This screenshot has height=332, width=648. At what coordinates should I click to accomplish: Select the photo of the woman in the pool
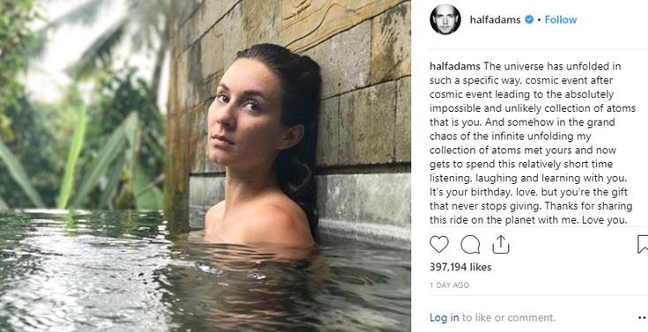coord(205,166)
